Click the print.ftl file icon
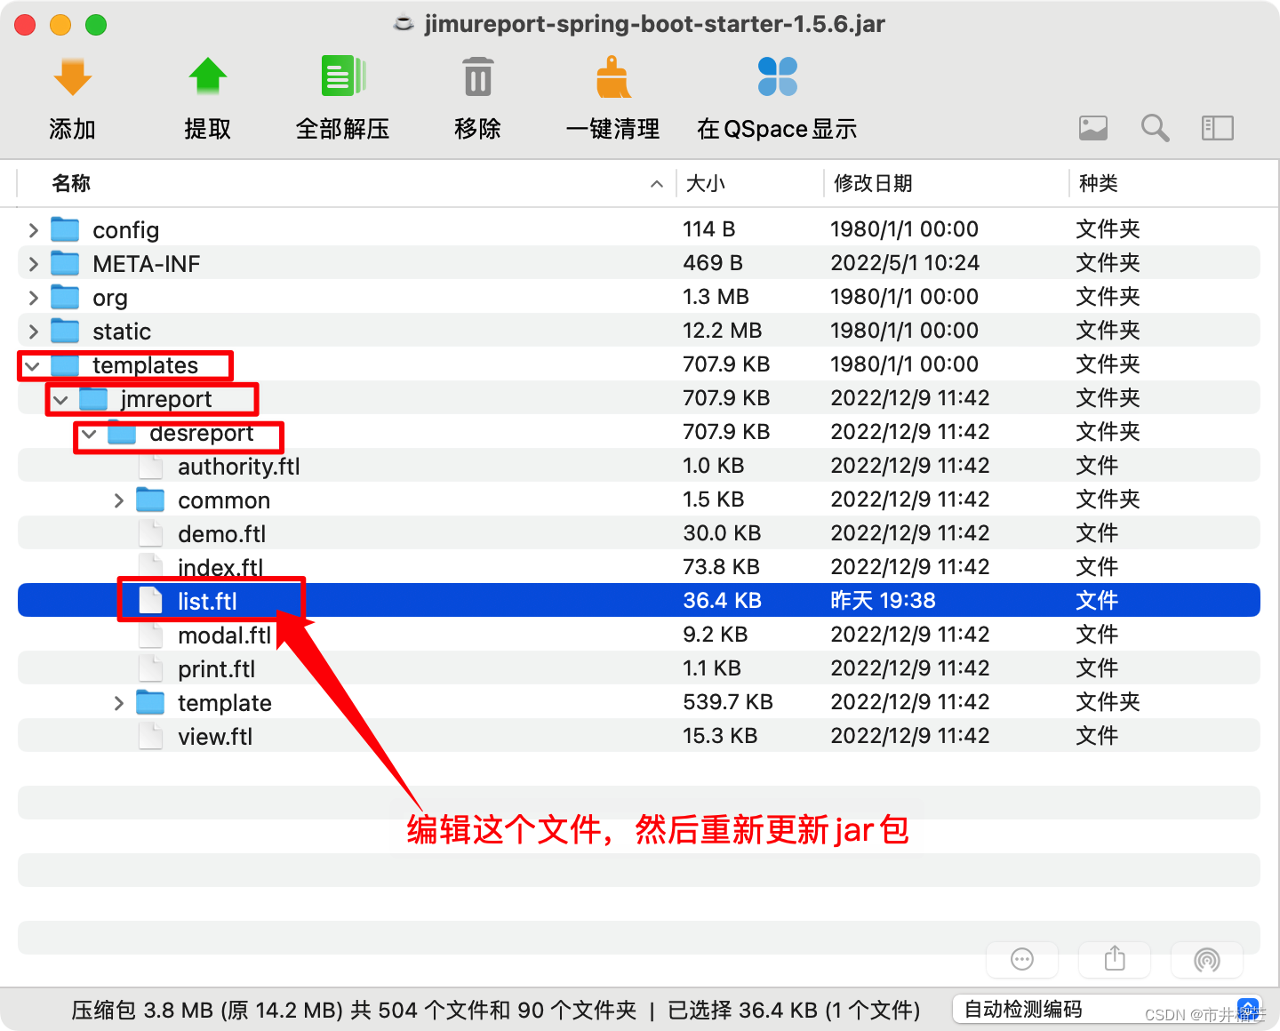 pos(151,668)
